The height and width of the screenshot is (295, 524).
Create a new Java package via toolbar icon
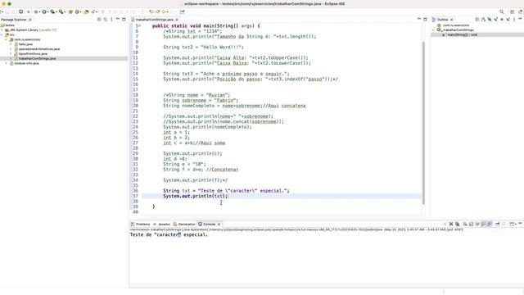pyautogui.click(x=71, y=11)
